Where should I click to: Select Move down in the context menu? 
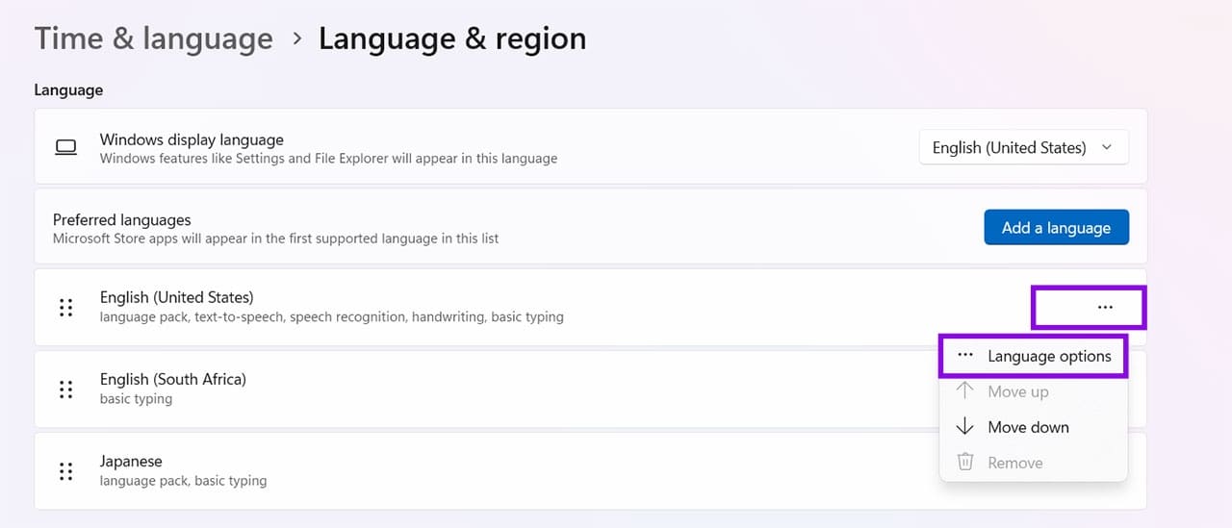point(1033,427)
